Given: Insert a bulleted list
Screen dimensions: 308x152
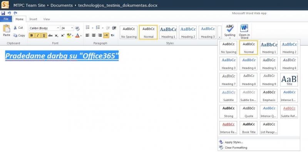Looking at the screenshot, I should click(x=88, y=28).
